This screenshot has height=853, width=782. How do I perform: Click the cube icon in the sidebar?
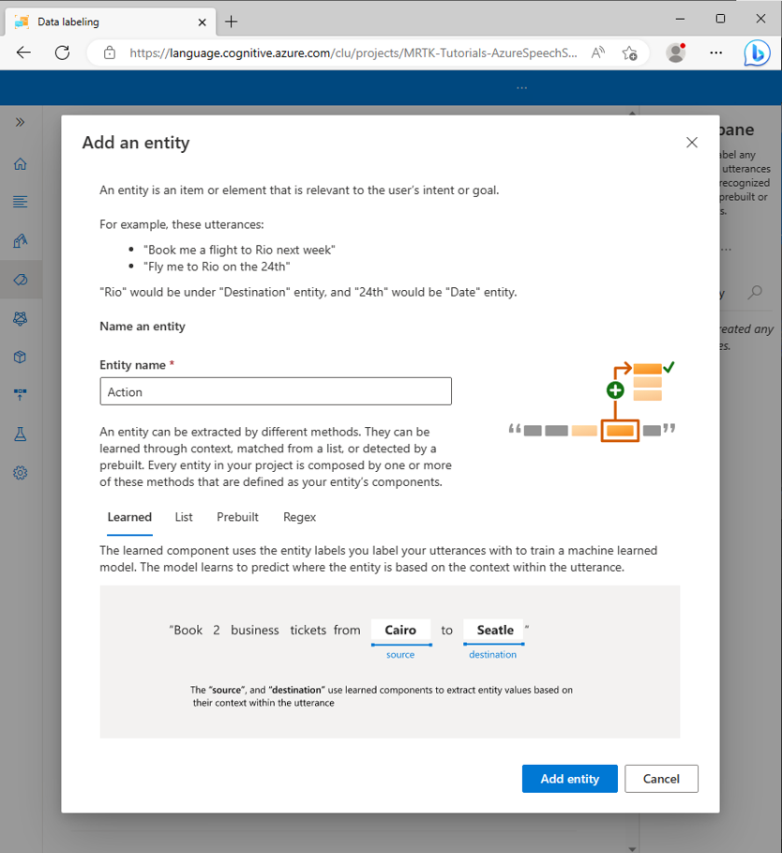pyautogui.click(x=20, y=358)
